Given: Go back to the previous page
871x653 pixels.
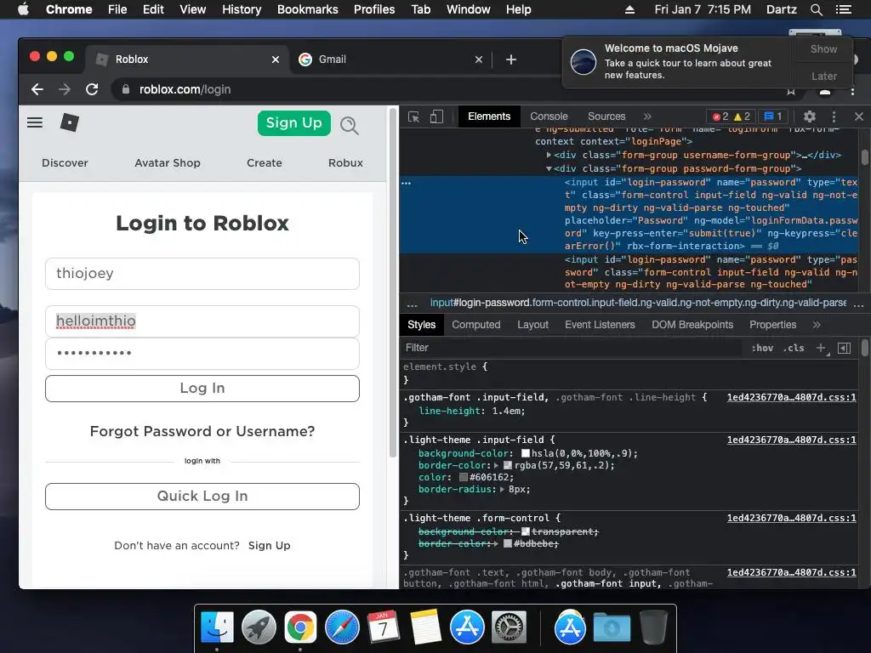Looking at the screenshot, I should (37, 89).
